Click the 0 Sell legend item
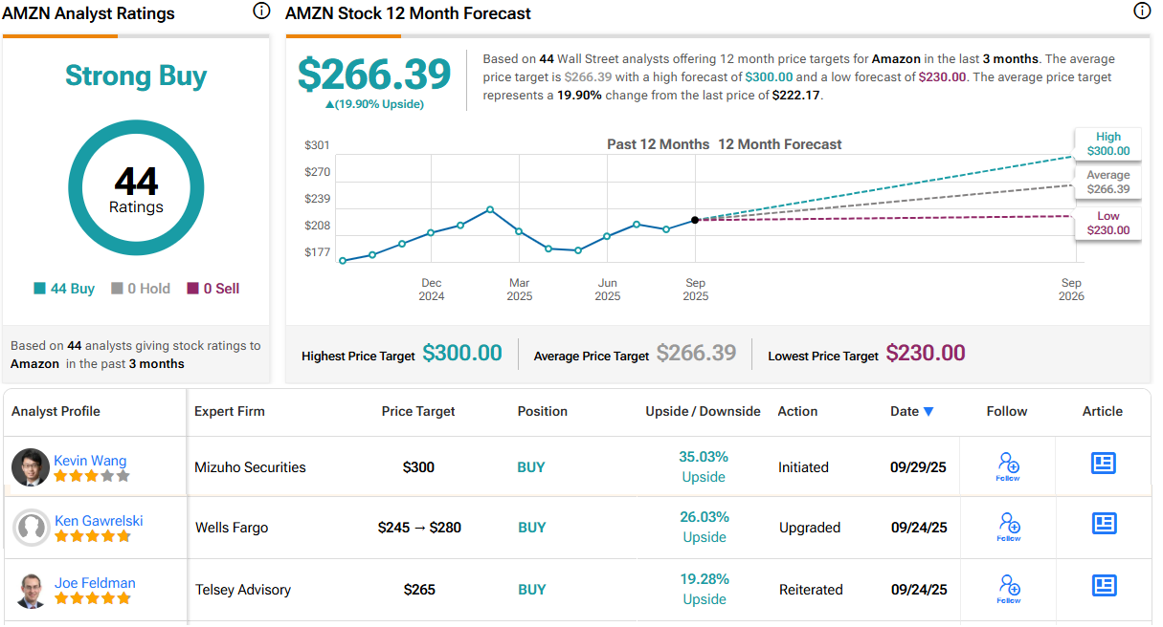 pos(213,289)
